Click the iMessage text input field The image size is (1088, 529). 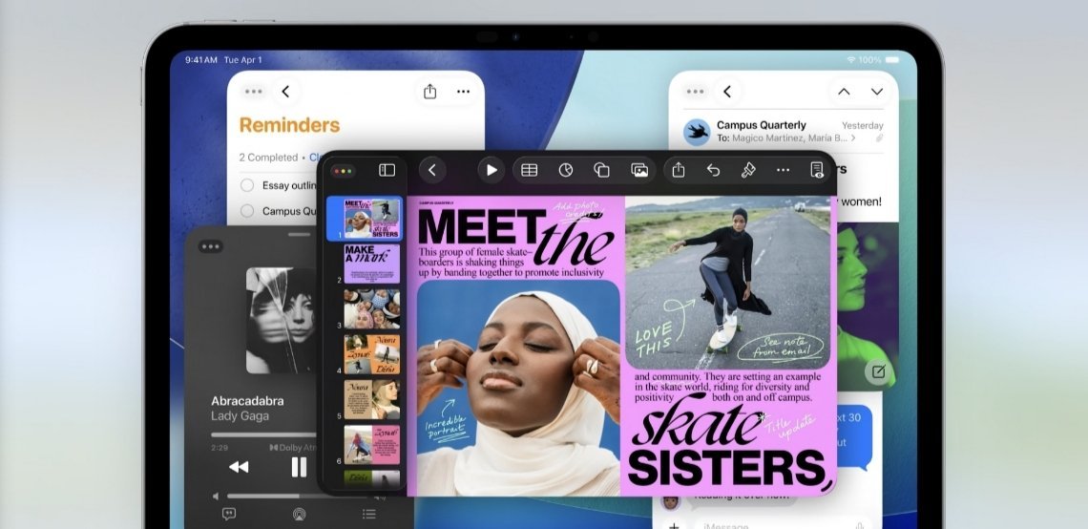click(781, 525)
